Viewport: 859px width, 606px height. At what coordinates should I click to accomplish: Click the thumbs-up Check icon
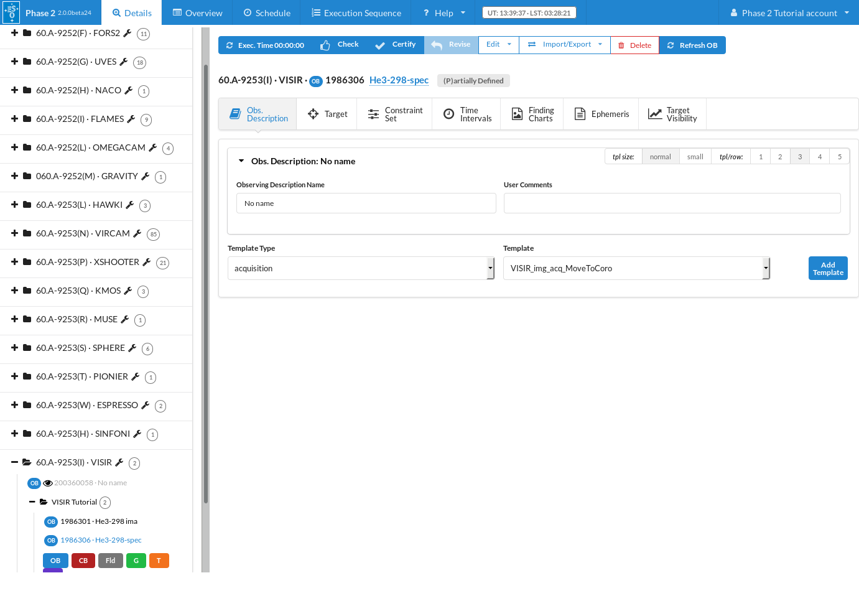click(x=325, y=45)
